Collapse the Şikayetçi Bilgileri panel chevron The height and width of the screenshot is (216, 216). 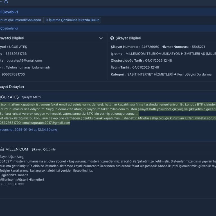click(x=101, y=38)
